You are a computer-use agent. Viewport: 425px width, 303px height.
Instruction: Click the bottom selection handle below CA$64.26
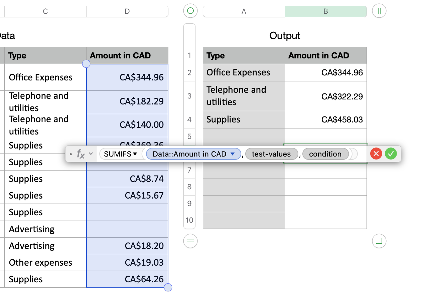coord(168,287)
